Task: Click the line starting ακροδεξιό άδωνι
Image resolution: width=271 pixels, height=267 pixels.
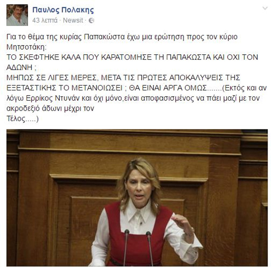Action: click(x=50, y=108)
